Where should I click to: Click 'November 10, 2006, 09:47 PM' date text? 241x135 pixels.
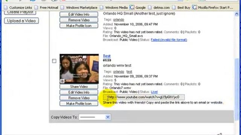click(x=136, y=24)
